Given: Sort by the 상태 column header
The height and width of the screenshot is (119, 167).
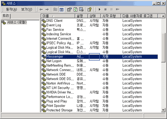Looking at the screenshot, I should pos(94,16).
